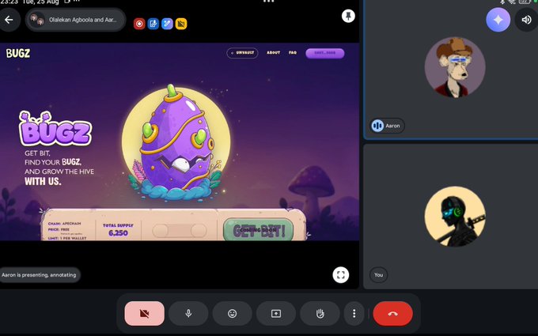
Task: Click the large BUGZ title graphic
Action: 55,129
